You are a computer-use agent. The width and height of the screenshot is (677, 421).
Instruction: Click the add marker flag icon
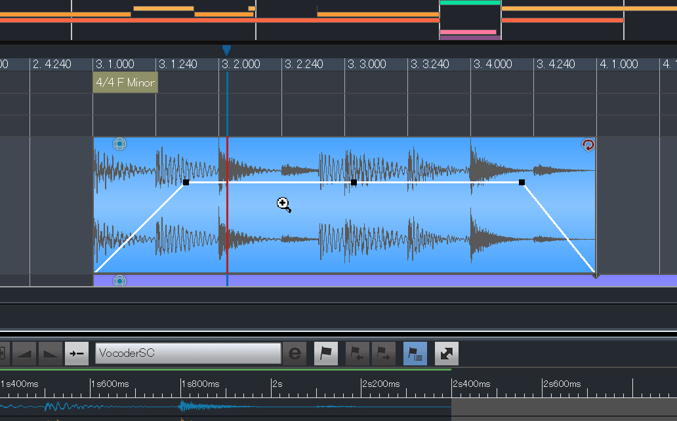(x=326, y=354)
